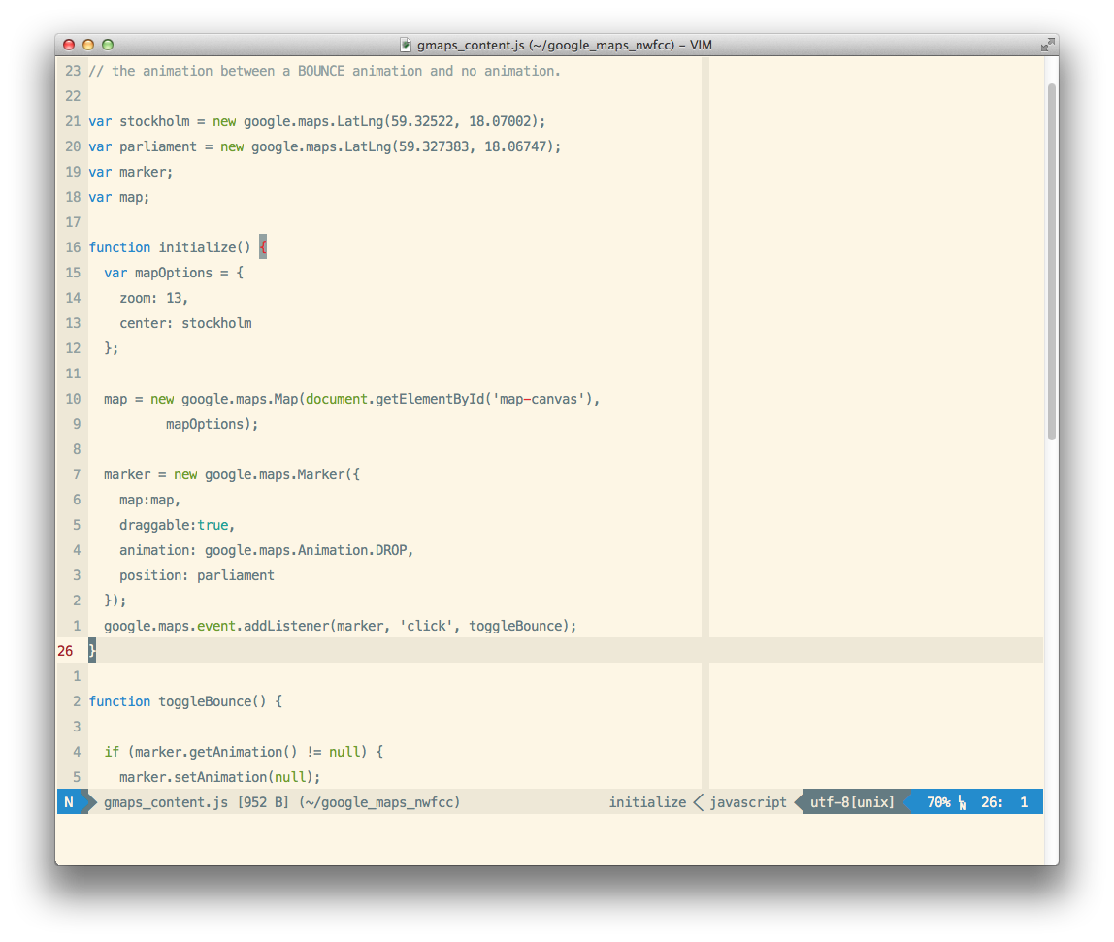Click the 'position: parliament' line
Screen dimensions: 1114x942
coord(197,575)
